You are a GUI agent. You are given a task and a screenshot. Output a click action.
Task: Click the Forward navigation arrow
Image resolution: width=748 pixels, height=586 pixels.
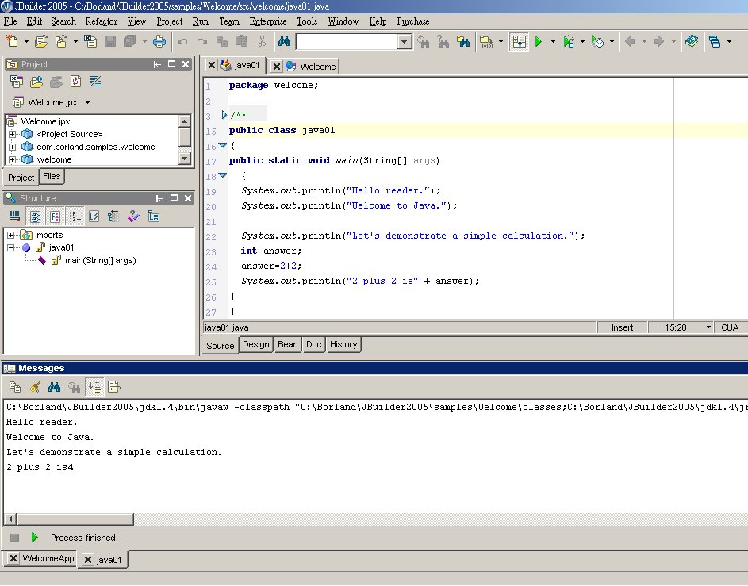(x=659, y=41)
